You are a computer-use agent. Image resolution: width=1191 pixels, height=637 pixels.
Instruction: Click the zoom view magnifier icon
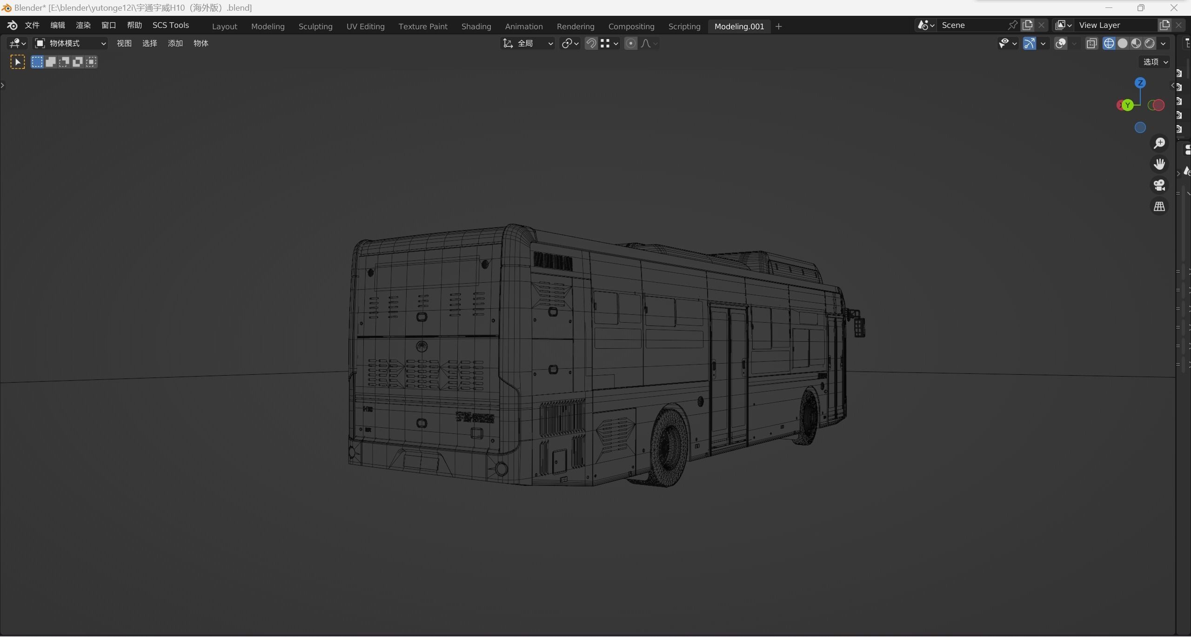click(x=1159, y=143)
